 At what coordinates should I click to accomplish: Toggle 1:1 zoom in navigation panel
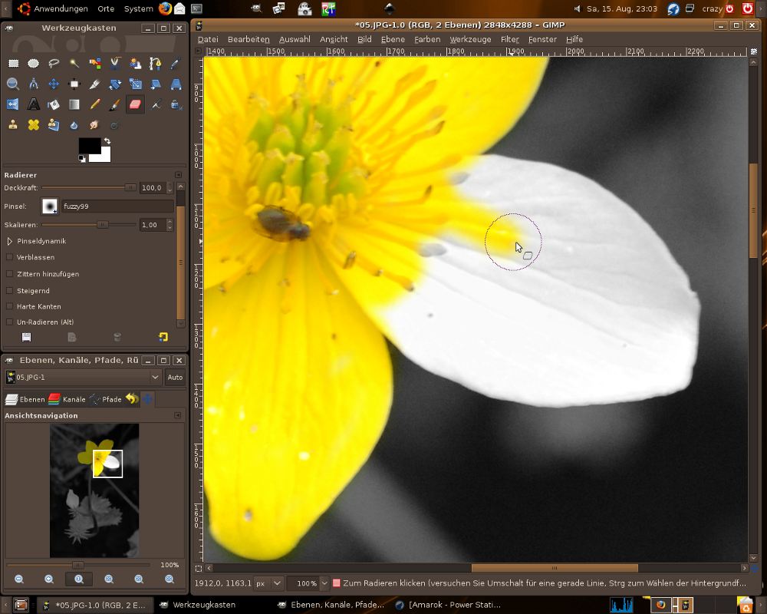79,579
